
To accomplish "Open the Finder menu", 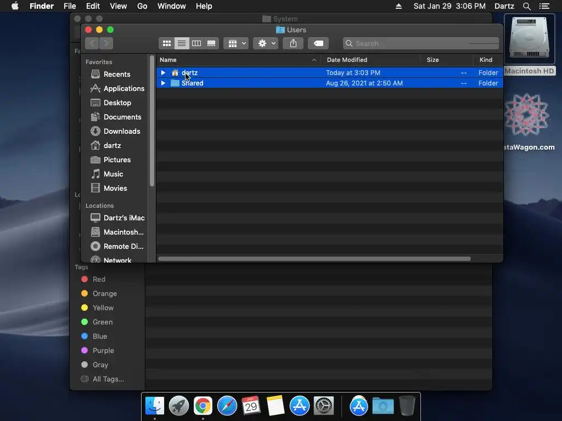I will click(42, 6).
